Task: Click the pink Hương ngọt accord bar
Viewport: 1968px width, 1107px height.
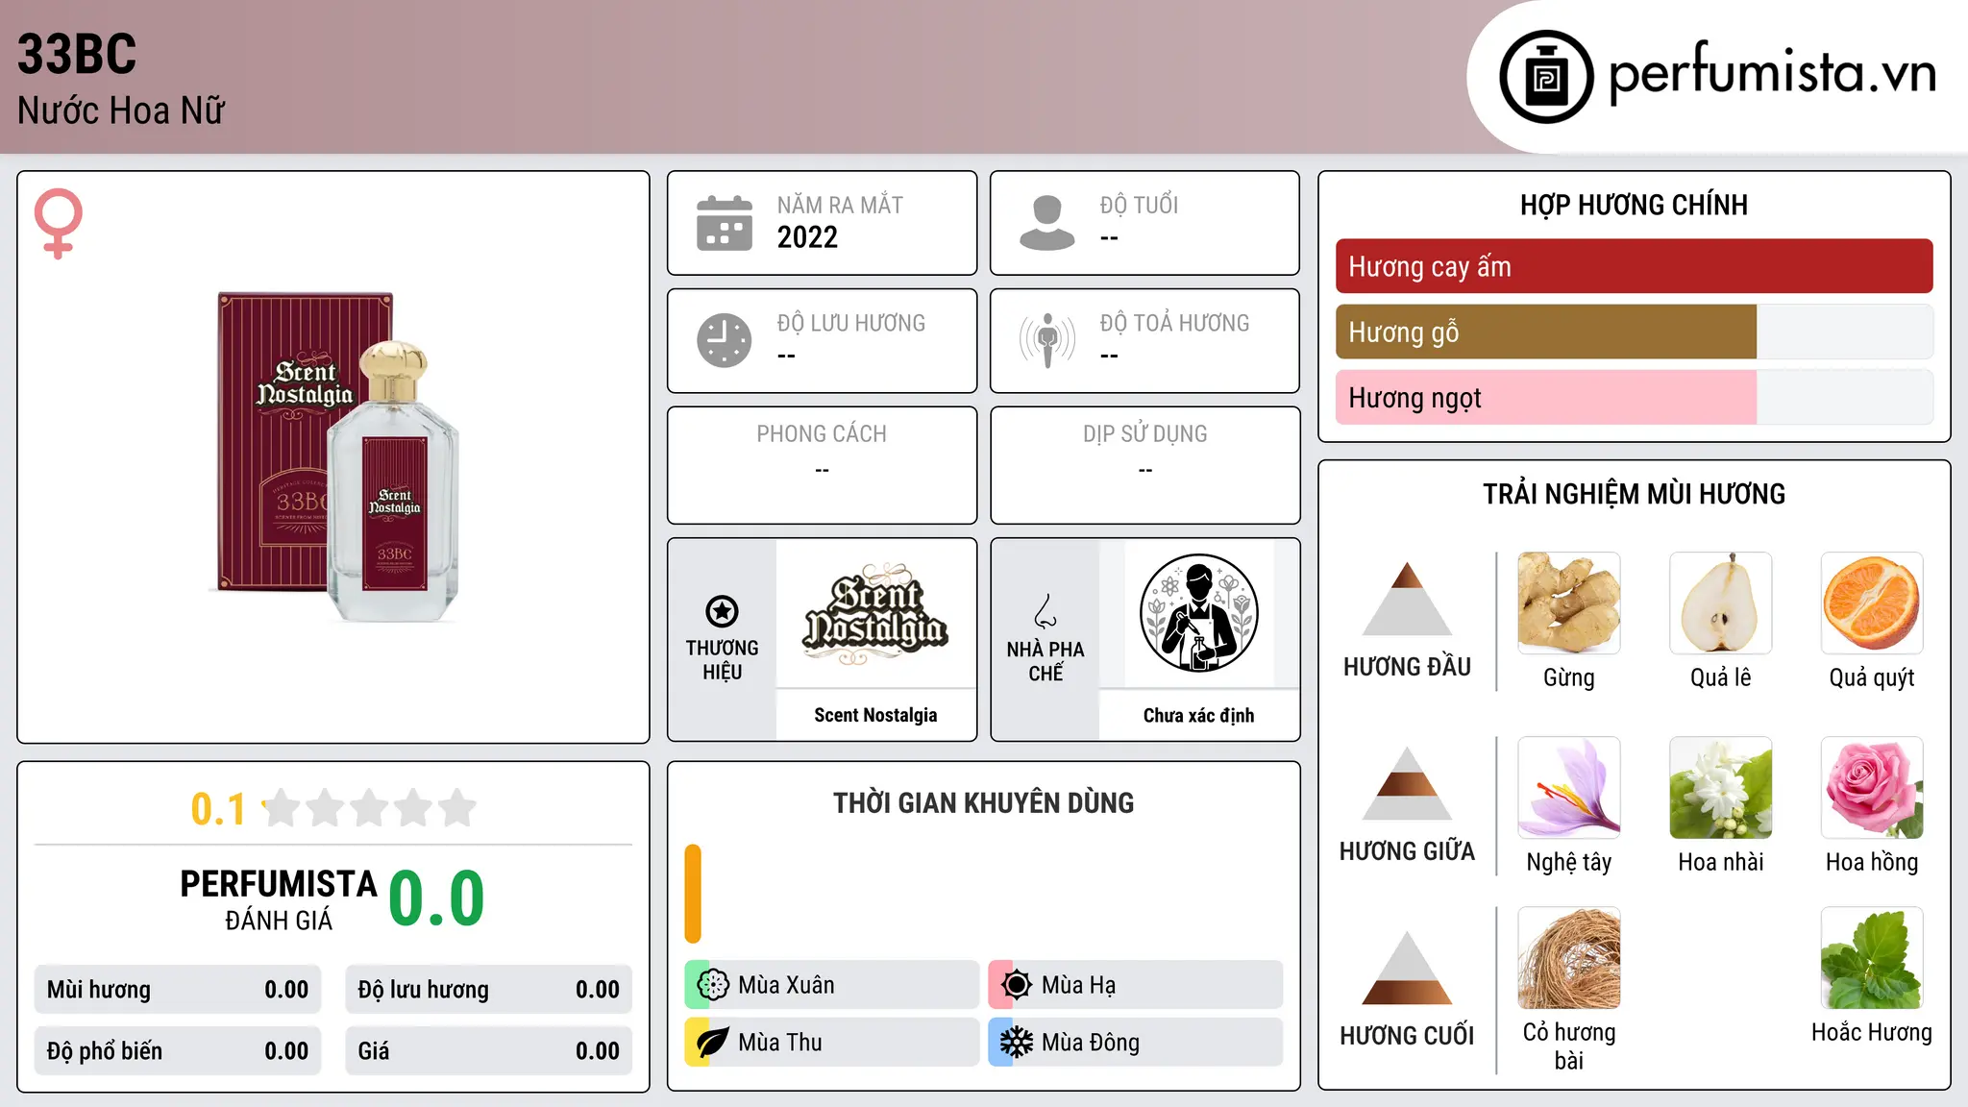Action: 1546,397
